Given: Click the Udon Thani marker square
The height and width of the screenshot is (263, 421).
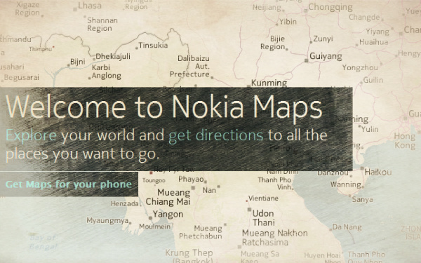Looking at the screenshot, I should pyautogui.click(x=249, y=209).
